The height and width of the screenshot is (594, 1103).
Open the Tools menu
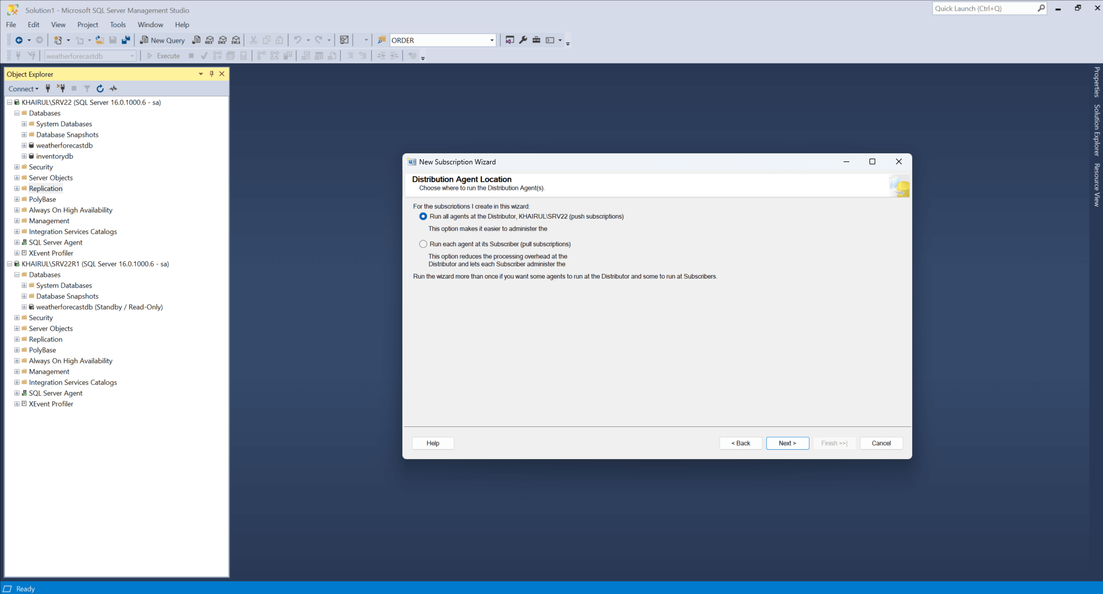(x=118, y=25)
